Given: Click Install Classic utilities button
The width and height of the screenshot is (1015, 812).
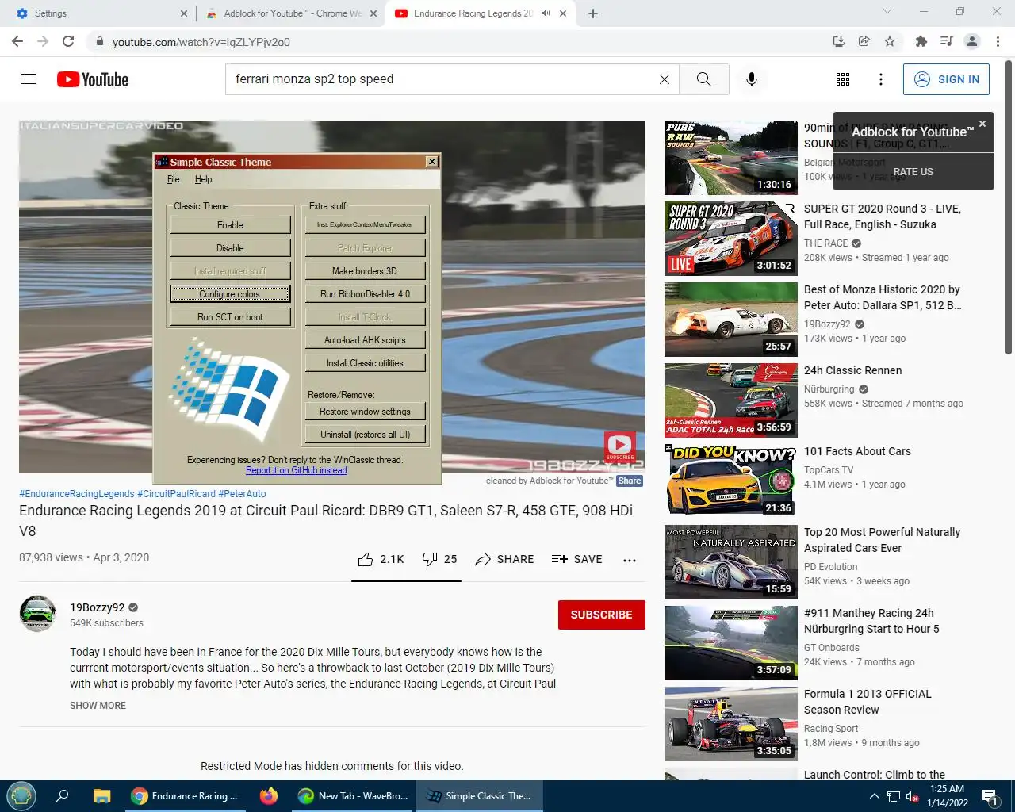Looking at the screenshot, I should (x=366, y=363).
